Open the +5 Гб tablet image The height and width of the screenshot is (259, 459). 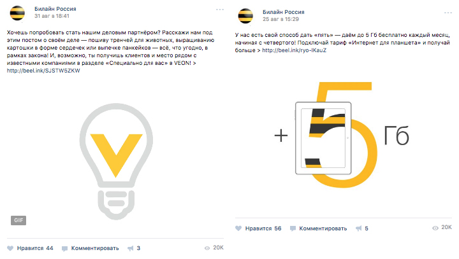click(x=343, y=135)
